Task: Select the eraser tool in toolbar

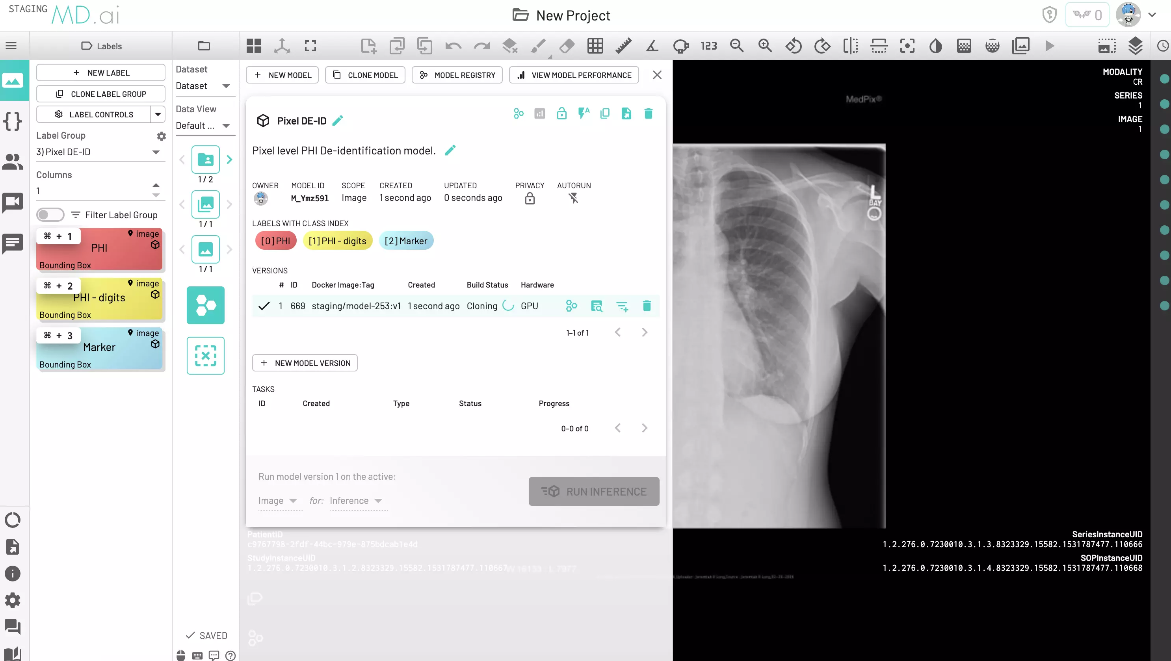Action: click(567, 46)
